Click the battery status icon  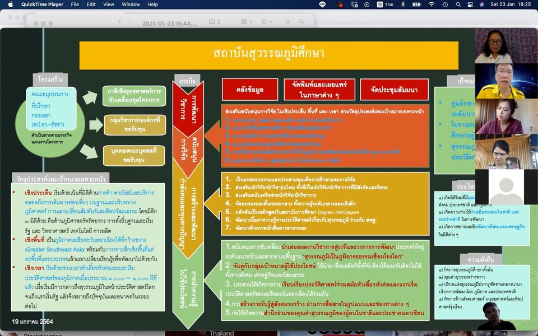[416, 4]
